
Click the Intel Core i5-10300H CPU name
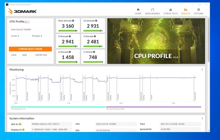click(21, 29)
